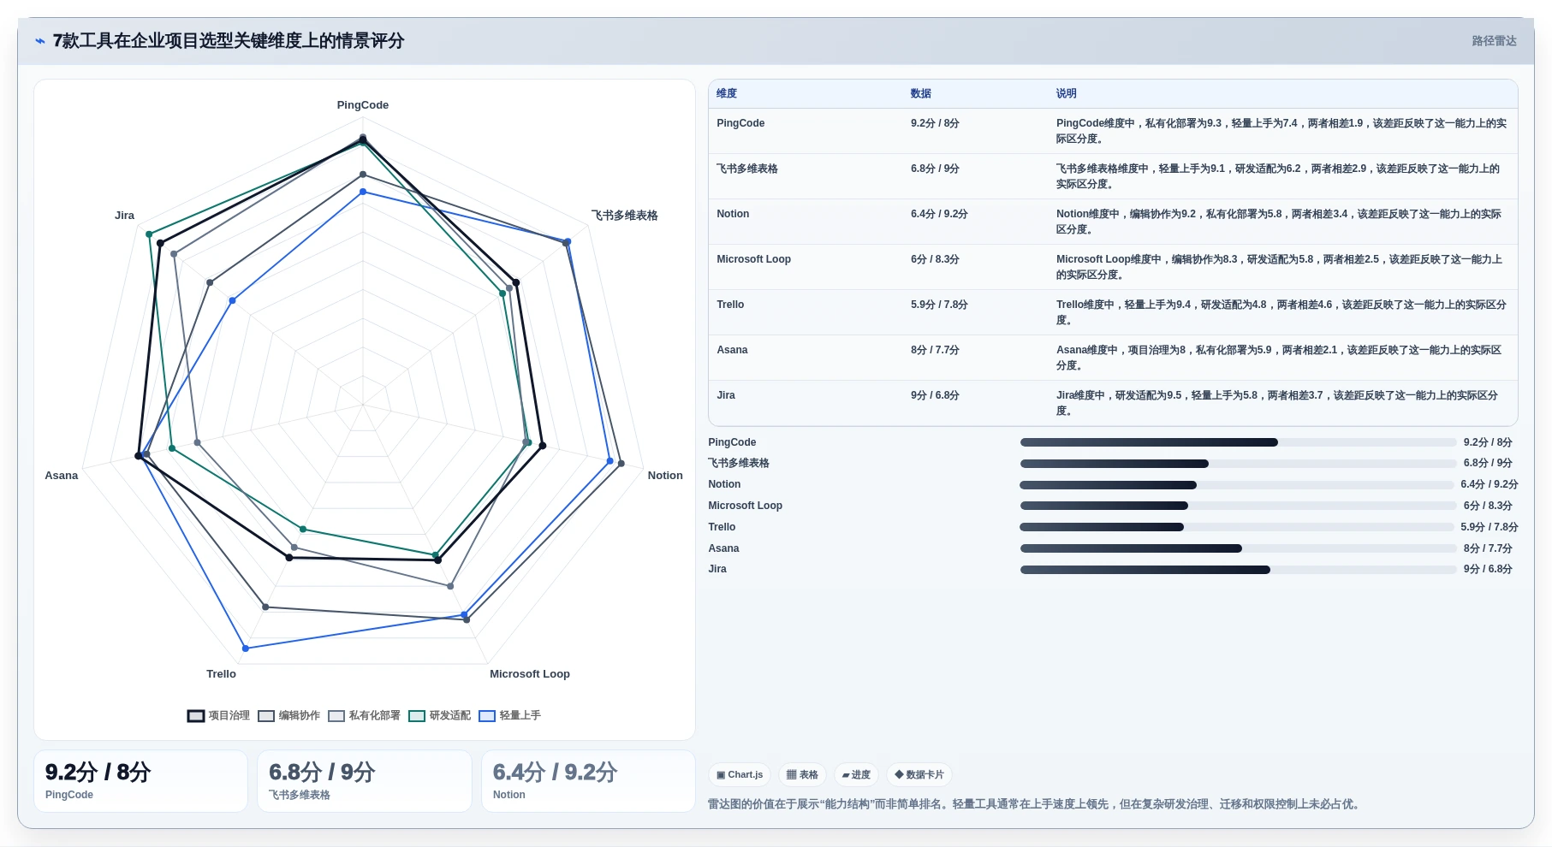Click the 路径雷达 label in the header

tap(1494, 41)
